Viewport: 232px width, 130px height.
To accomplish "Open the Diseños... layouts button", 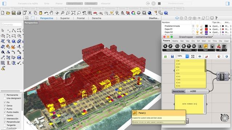I will [154, 18].
